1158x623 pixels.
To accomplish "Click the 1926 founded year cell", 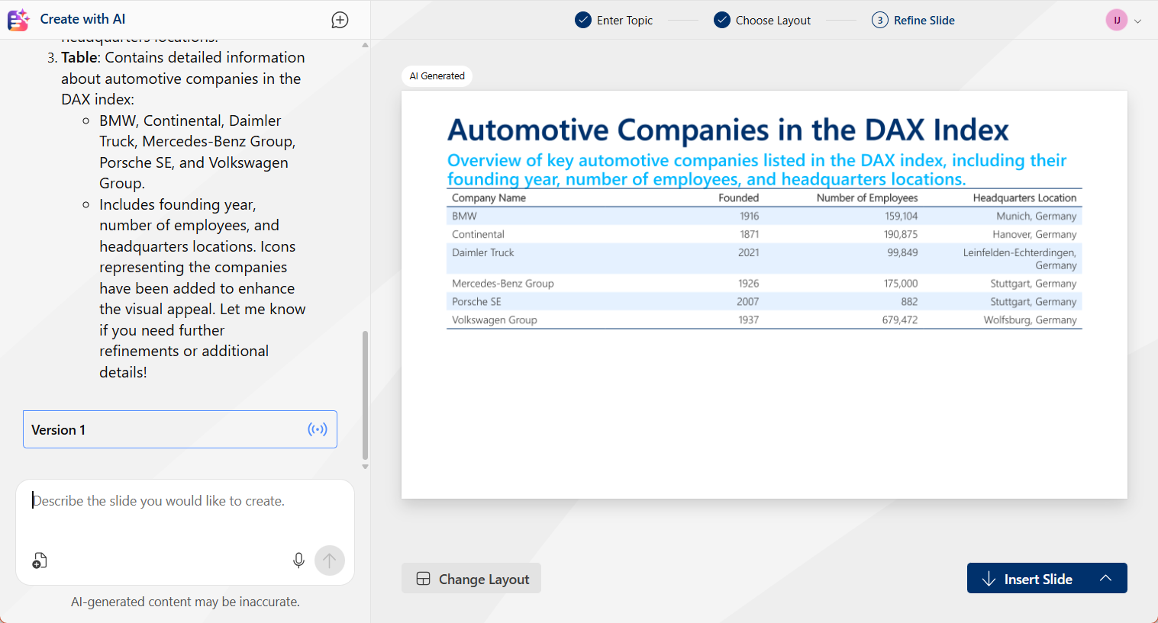I will coord(748,283).
